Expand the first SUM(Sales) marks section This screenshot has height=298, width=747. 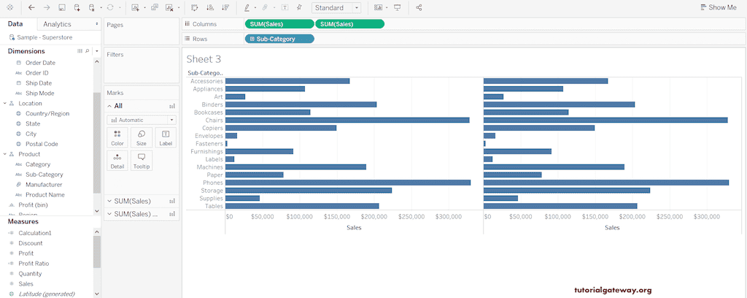tap(109, 201)
